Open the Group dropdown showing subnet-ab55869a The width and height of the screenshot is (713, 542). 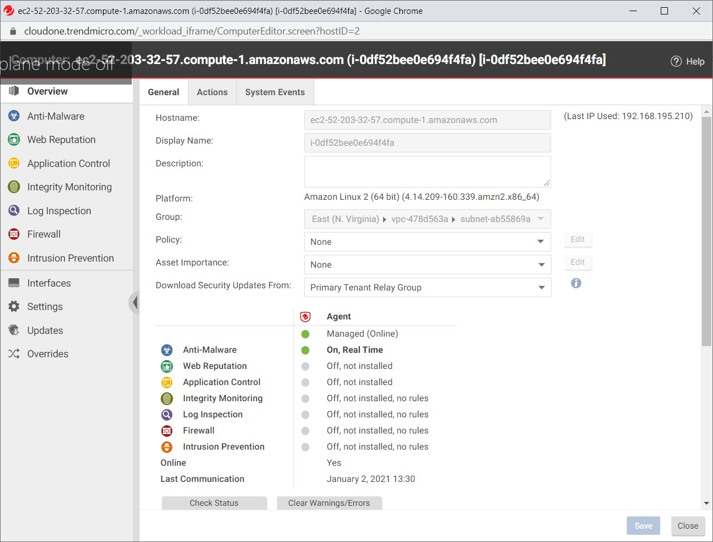pyautogui.click(x=427, y=219)
